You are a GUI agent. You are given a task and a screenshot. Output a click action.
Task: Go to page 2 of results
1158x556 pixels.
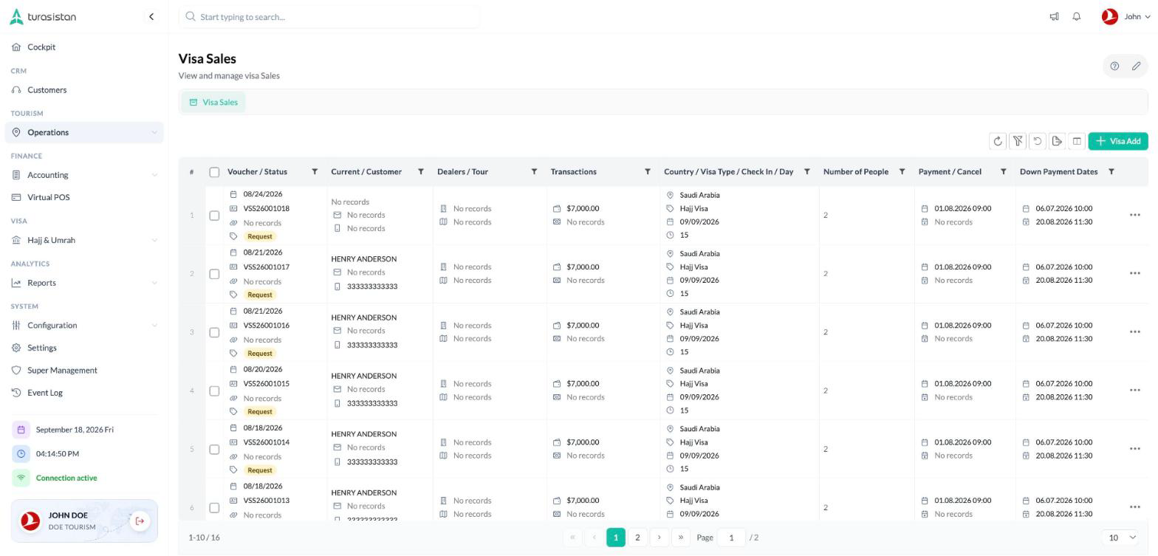pos(637,538)
